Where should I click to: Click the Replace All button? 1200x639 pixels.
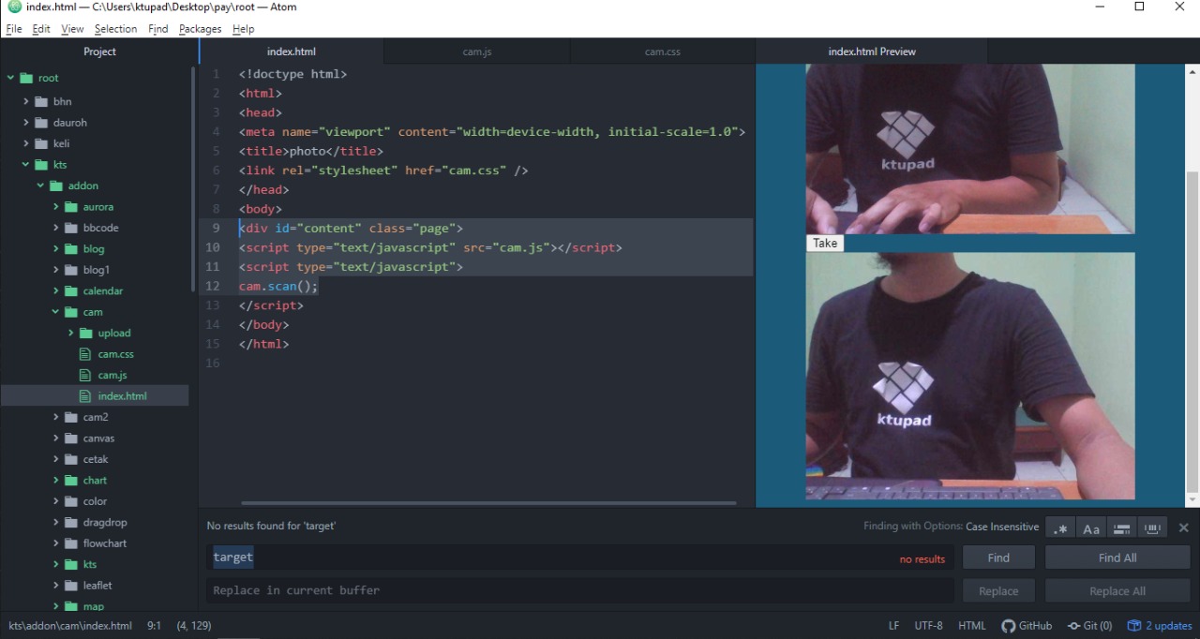(1117, 590)
